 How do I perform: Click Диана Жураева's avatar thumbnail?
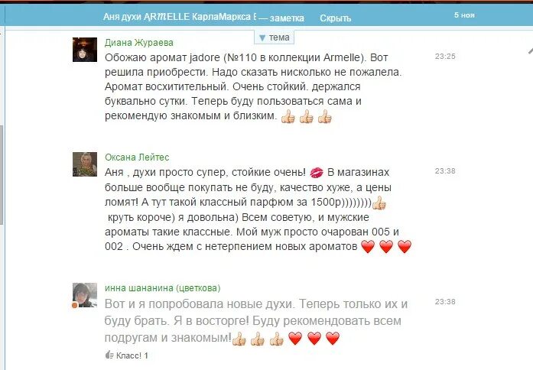pos(85,50)
